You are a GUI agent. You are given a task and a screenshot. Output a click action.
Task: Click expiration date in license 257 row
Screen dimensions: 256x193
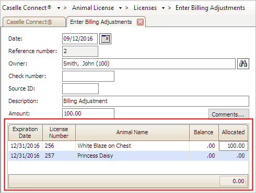pos(26,156)
